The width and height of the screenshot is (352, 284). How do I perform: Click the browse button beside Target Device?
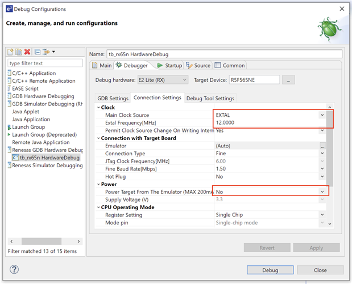click(289, 80)
